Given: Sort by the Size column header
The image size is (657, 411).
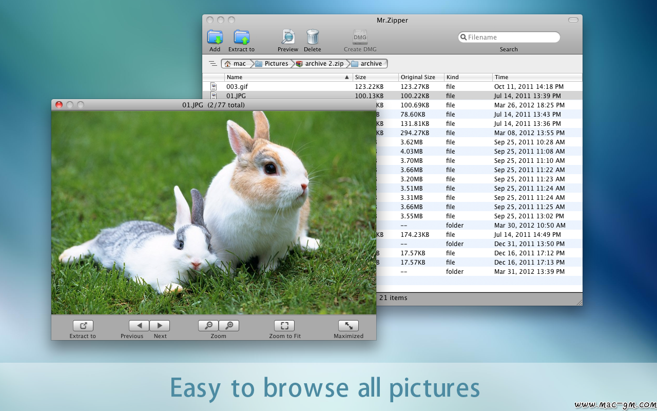Looking at the screenshot, I should pos(376,77).
